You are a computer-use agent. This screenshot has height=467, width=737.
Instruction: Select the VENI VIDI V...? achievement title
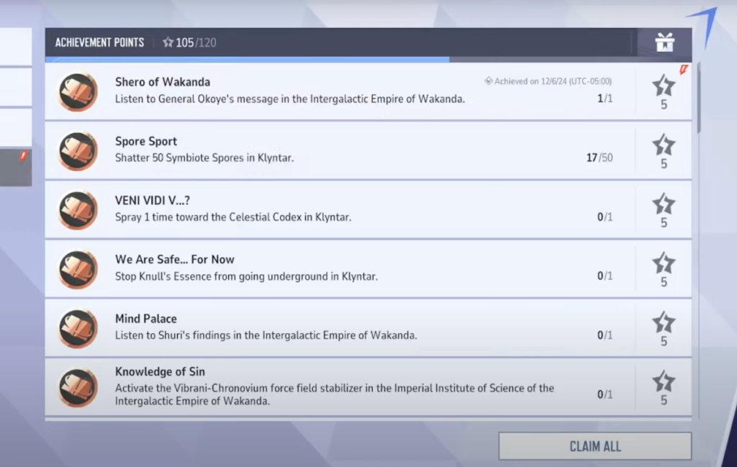tap(153, 200)
